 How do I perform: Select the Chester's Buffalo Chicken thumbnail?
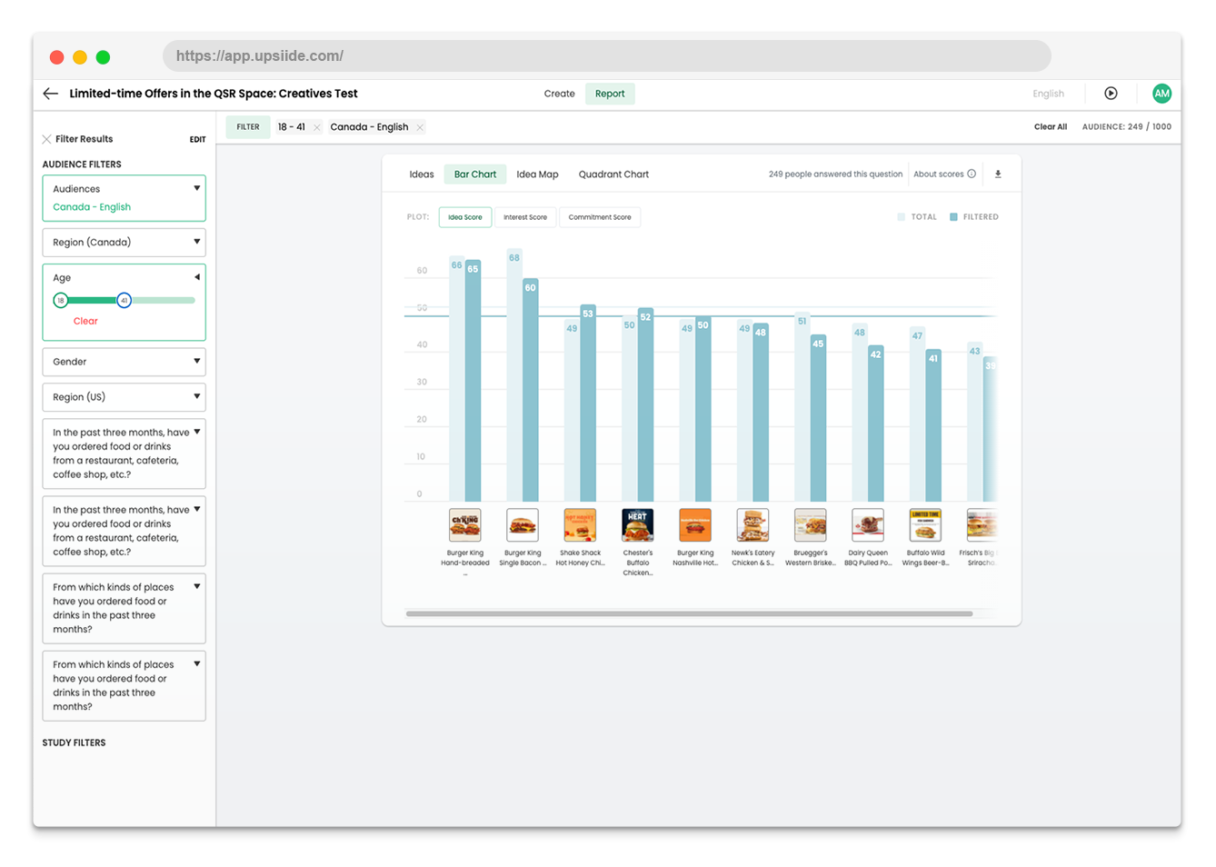(638, 524)
